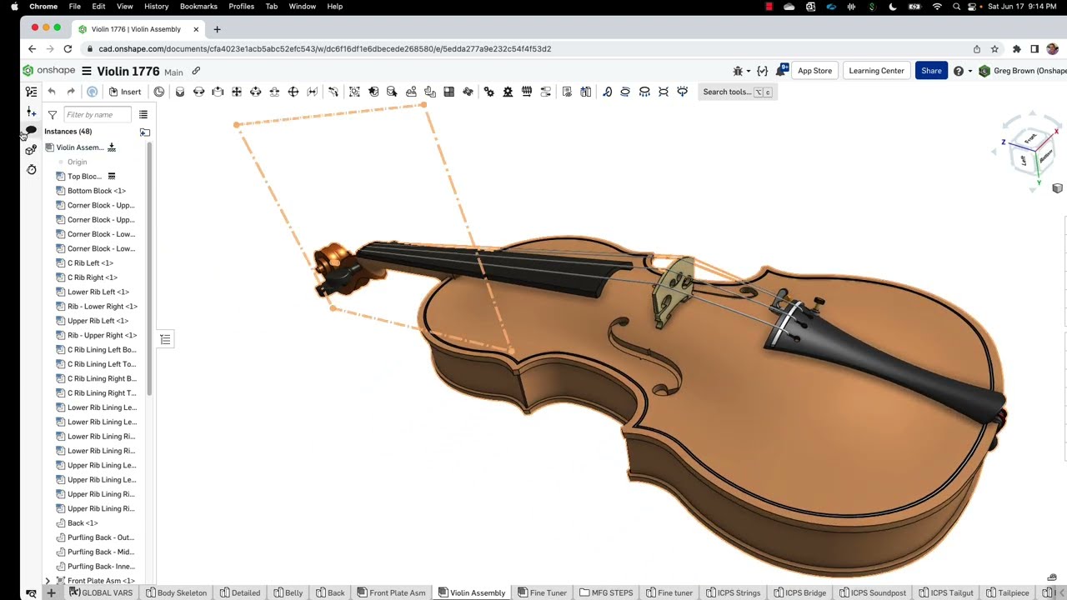Click the Chrome back navigation arrow
Screen dimensions: 1067x600
[x=33, y=49]
